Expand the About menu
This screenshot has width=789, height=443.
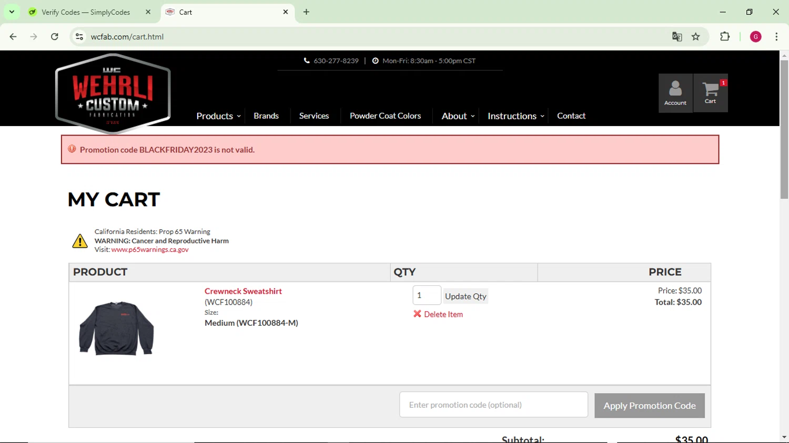(x=458, y=116)
